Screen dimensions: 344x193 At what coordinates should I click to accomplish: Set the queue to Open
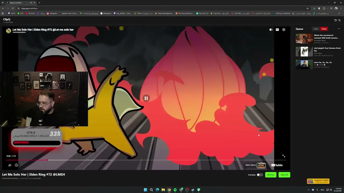(316, 29)
